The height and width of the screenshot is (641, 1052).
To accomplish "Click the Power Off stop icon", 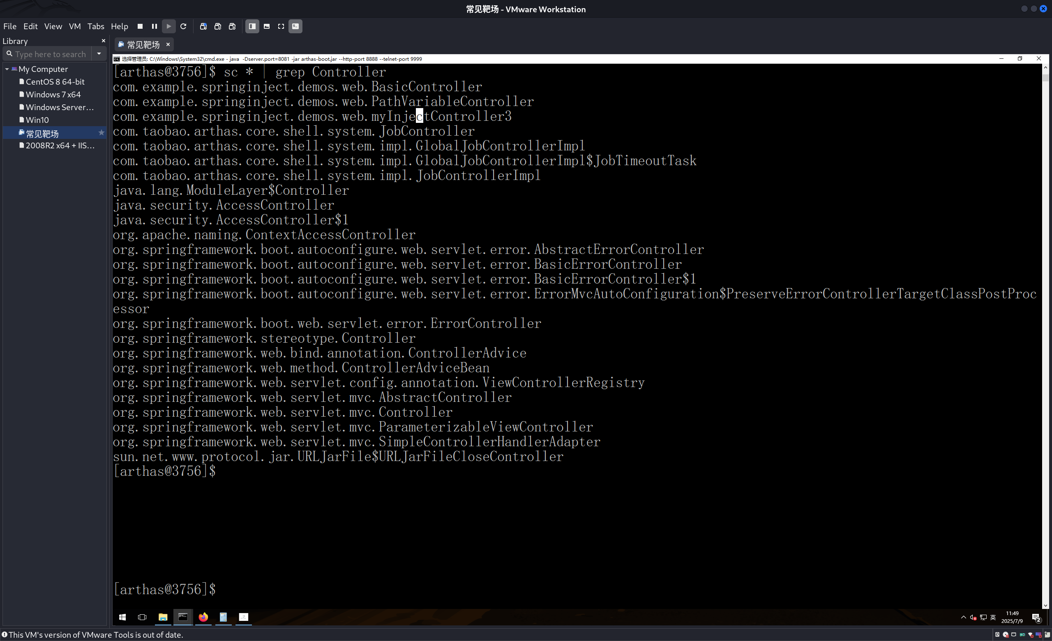I will 140,26.
